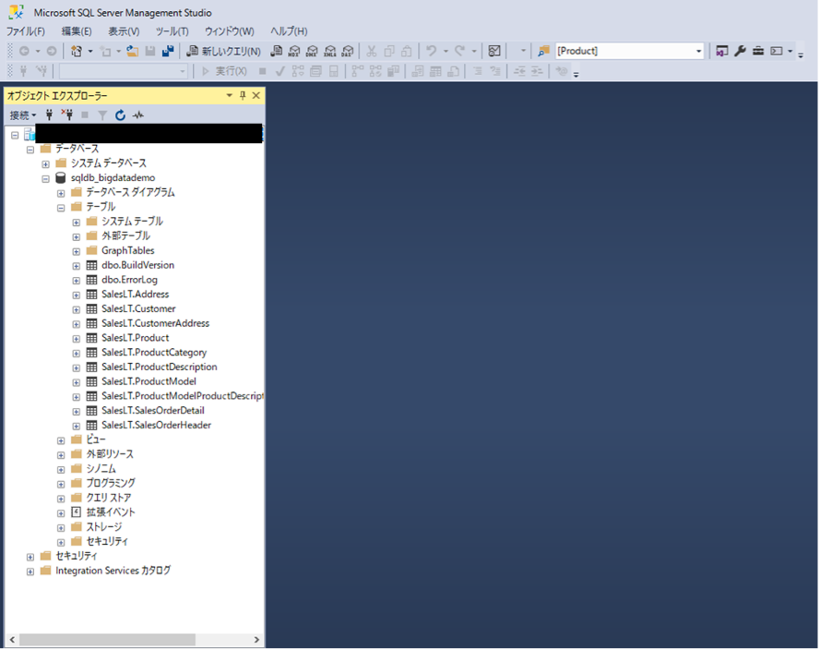Expand the プログラミング folder node

[61, 484]
